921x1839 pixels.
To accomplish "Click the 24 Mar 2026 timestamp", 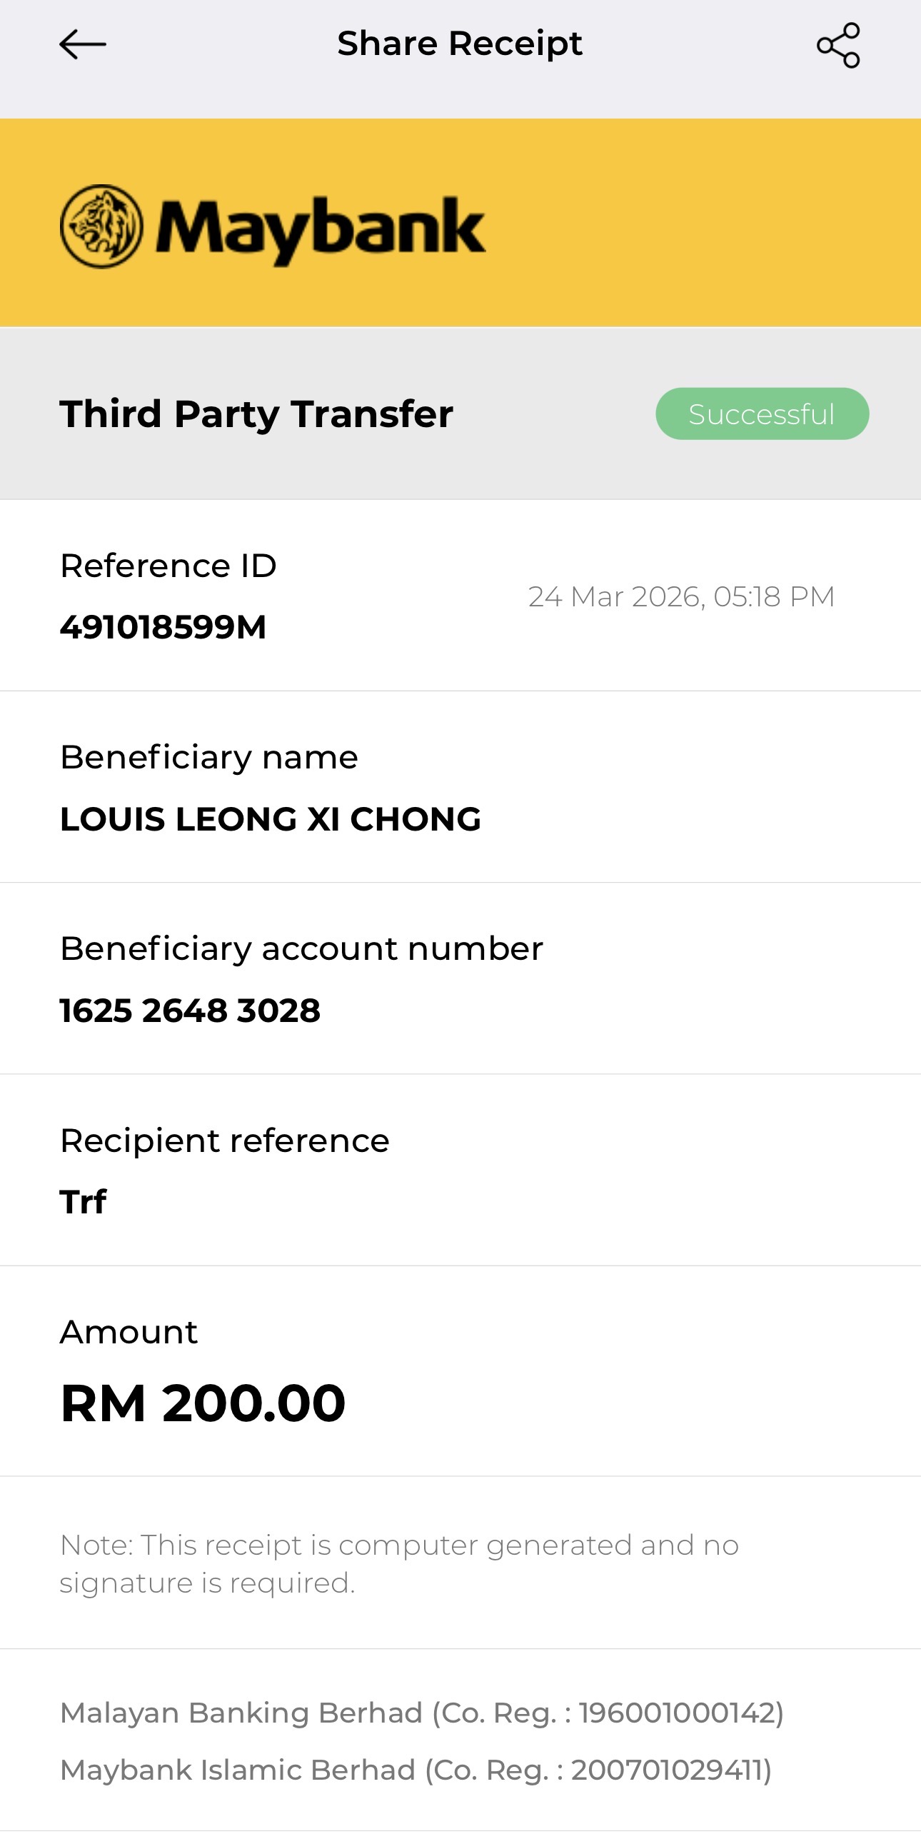I will point(681,596).
